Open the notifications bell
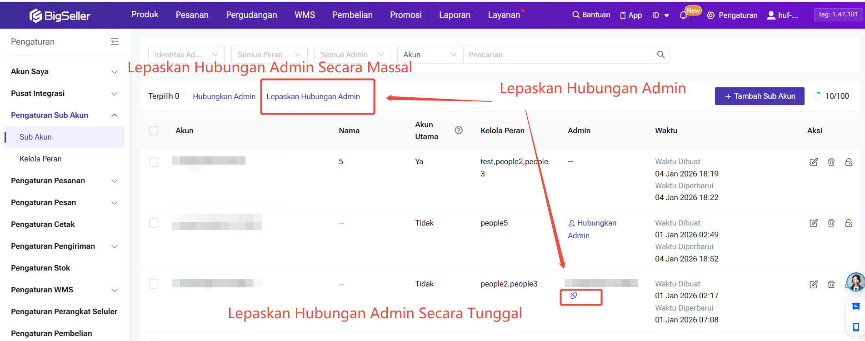 pyautogui.click(x=683, y=15)
